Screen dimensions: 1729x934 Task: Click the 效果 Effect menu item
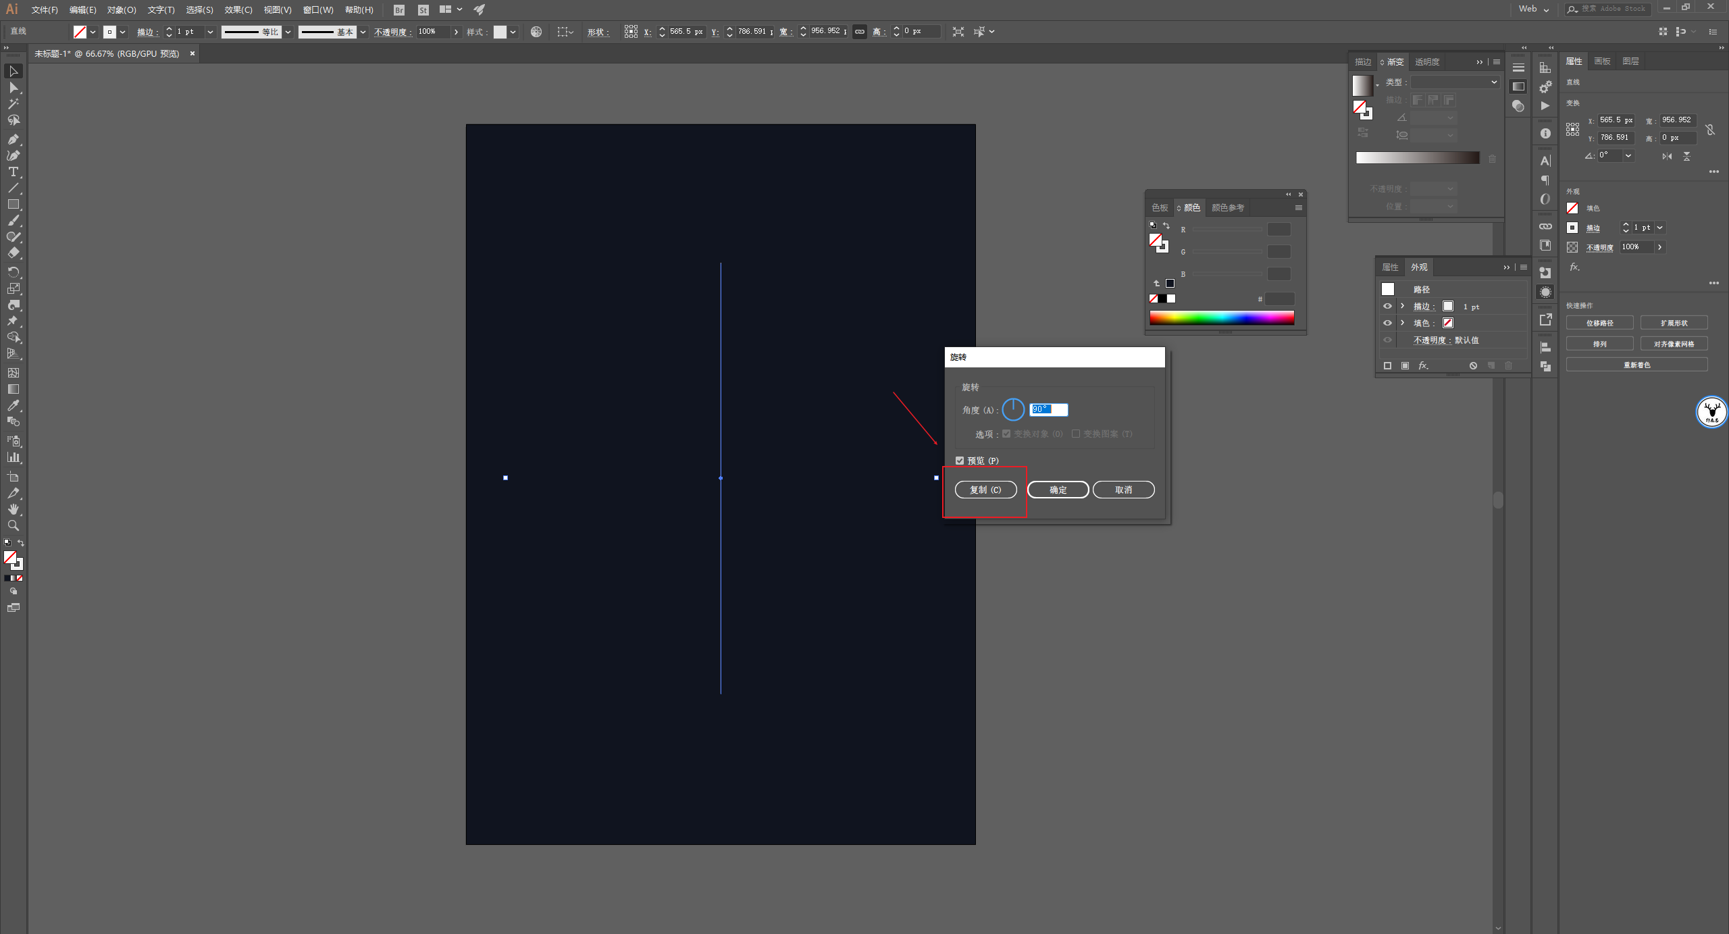point(234,8)
